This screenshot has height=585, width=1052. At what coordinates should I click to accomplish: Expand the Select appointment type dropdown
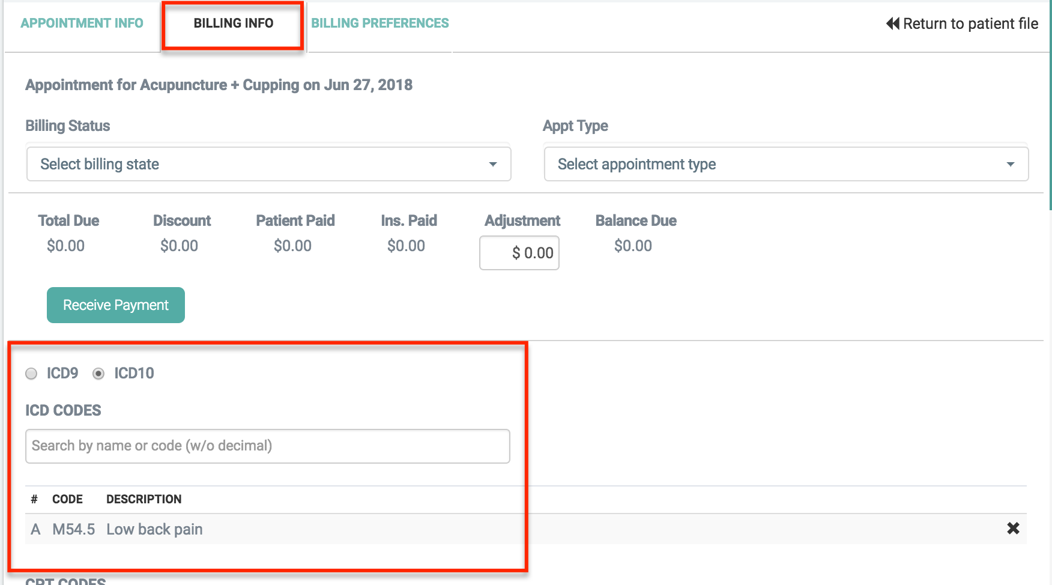(785, 165)
